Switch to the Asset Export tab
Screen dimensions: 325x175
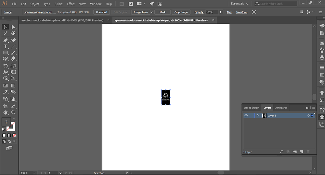pos(252,108)
